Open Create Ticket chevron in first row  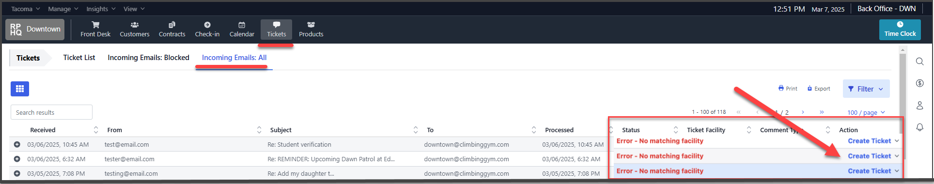[x=897, y=141]
